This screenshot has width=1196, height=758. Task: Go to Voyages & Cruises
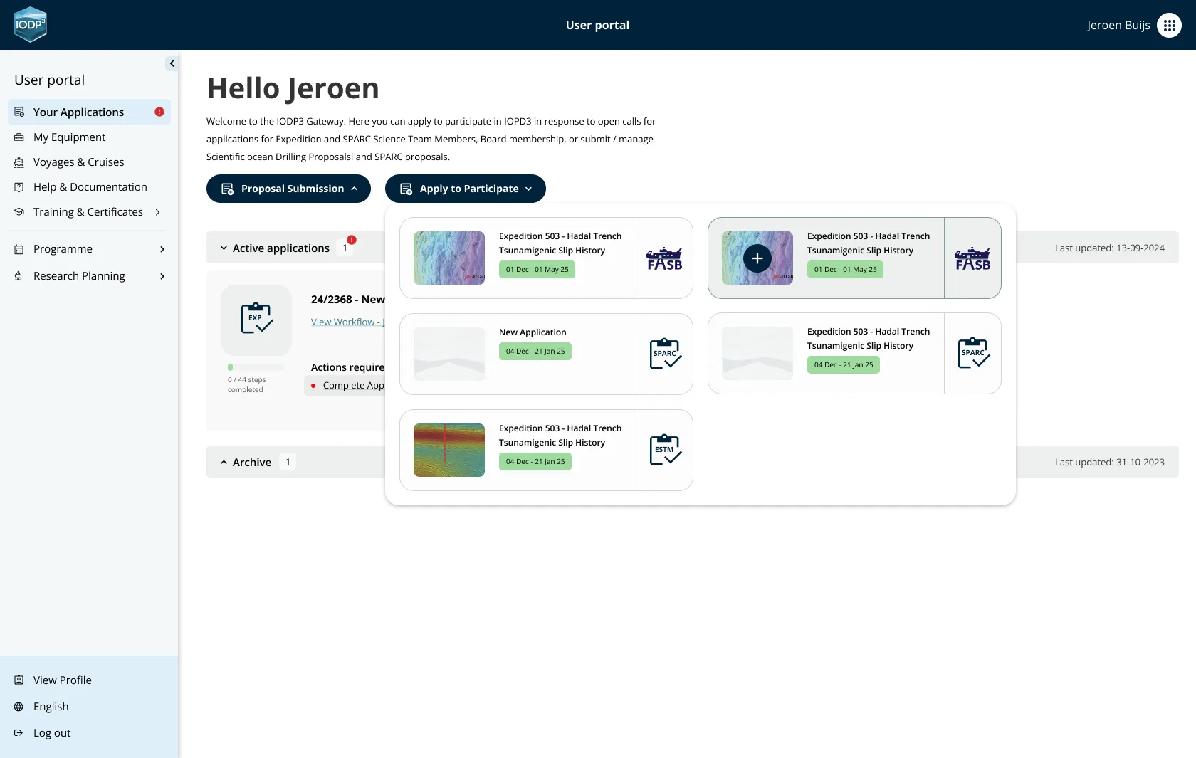click(x=78, y=162)
